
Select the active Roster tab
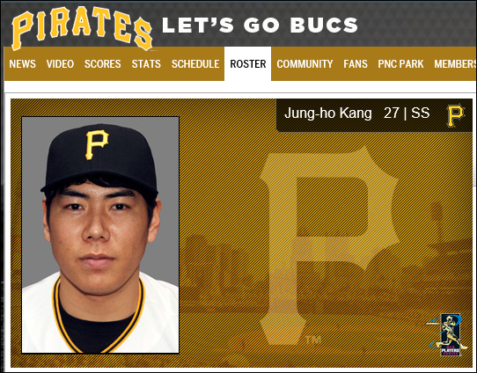point(248,64)
